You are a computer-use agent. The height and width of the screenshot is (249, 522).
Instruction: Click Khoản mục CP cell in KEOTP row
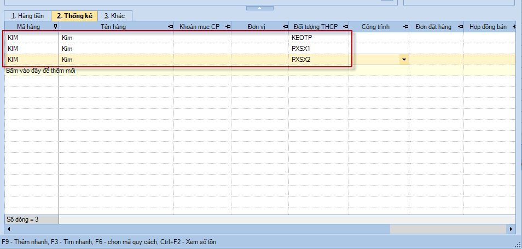(202, 38)
